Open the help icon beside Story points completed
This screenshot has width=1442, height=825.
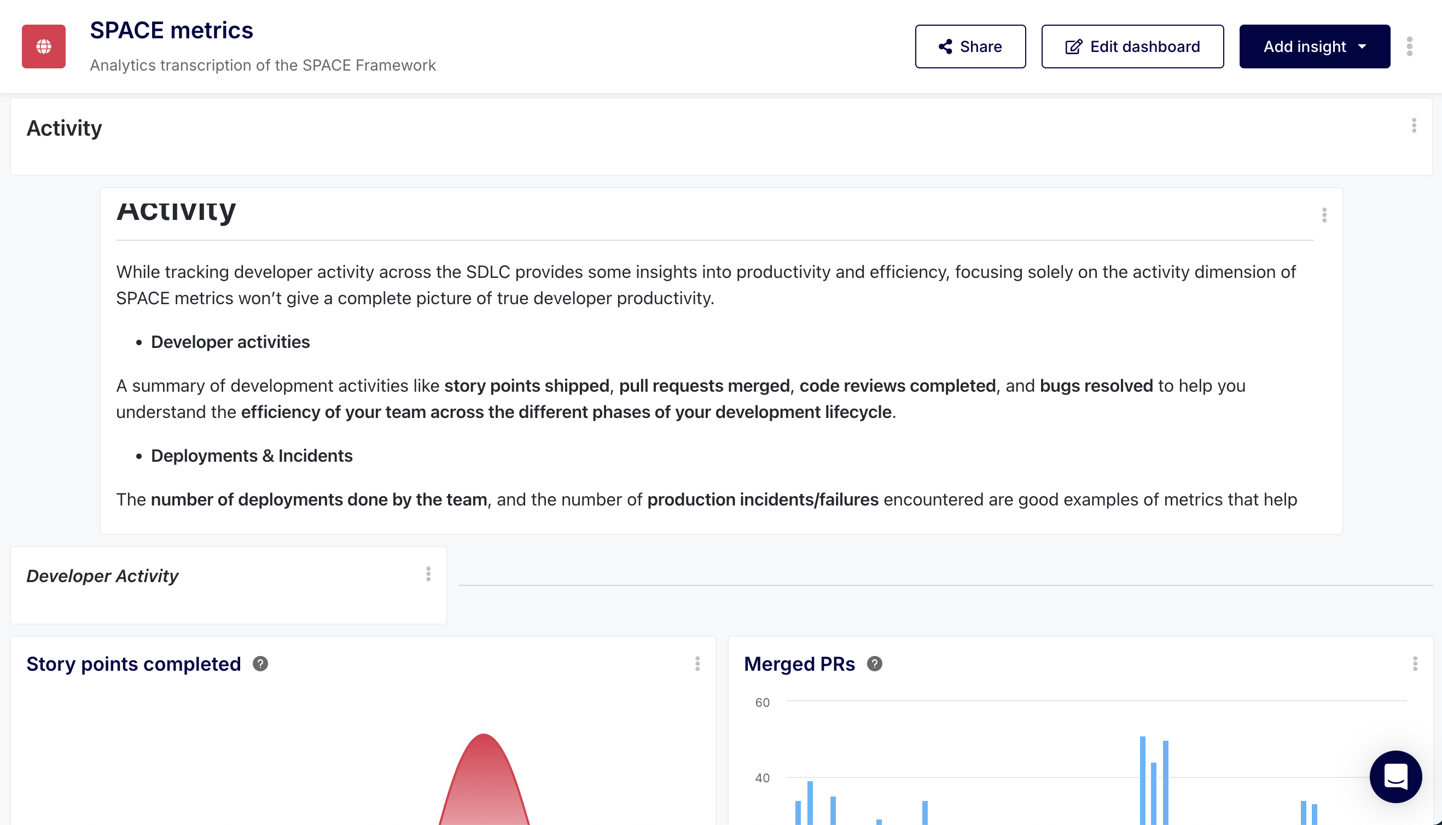point(260,664)
